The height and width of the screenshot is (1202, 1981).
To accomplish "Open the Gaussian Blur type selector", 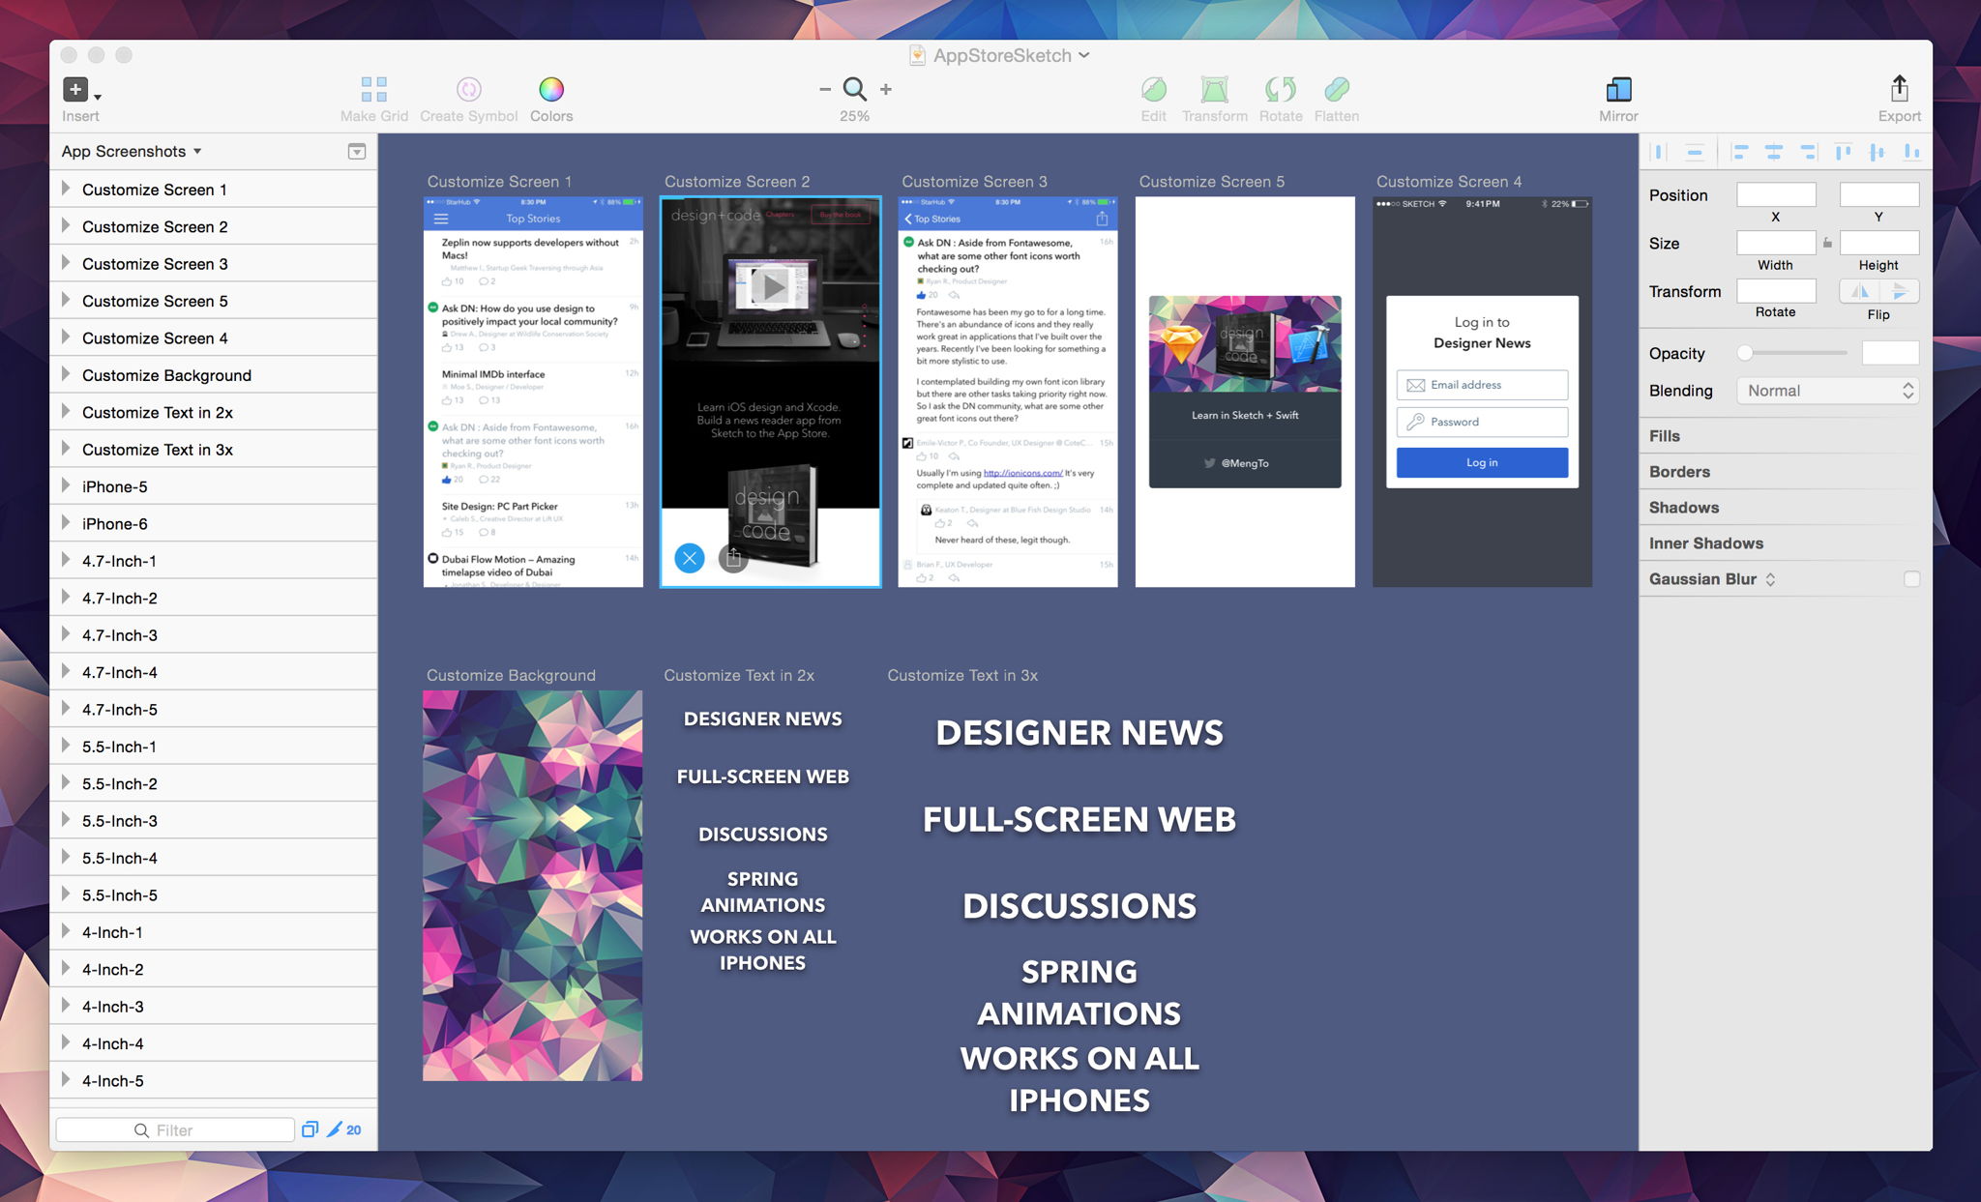I will coord(1770,579).
